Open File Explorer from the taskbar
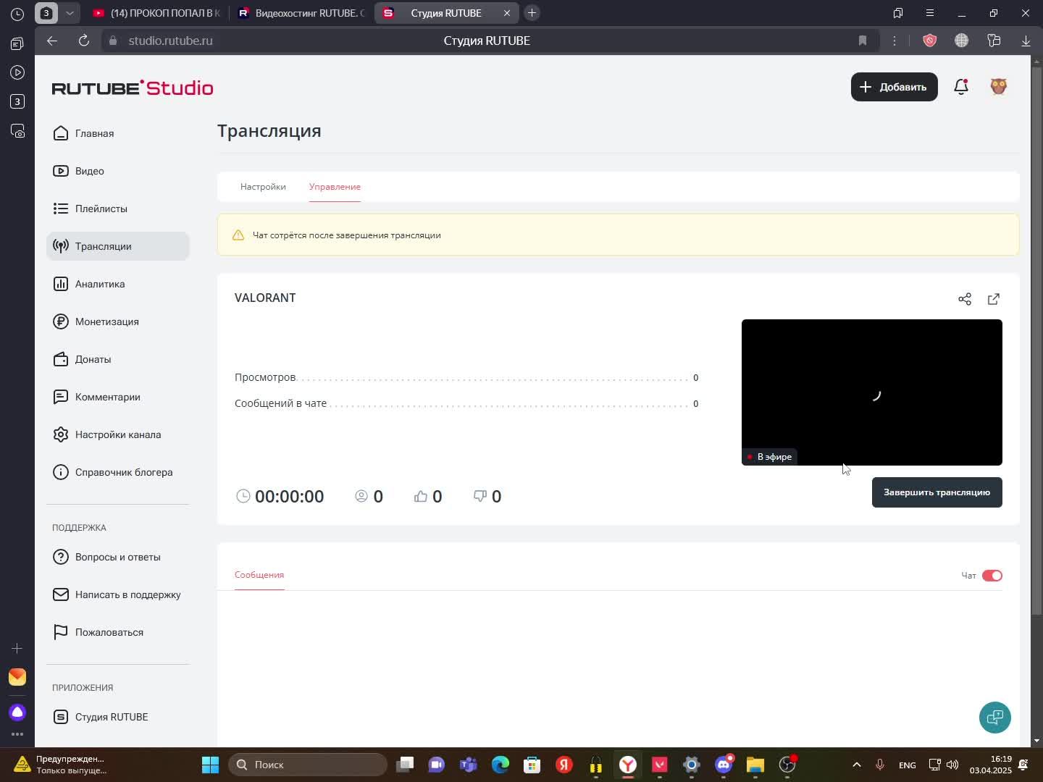 [x=755, y=765]
